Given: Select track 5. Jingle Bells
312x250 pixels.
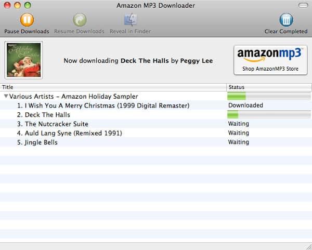Looking at the screenshot, I should pos(156,142).
